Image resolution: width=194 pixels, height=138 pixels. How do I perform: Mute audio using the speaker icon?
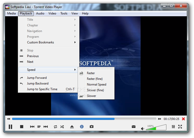coord(142,129)
